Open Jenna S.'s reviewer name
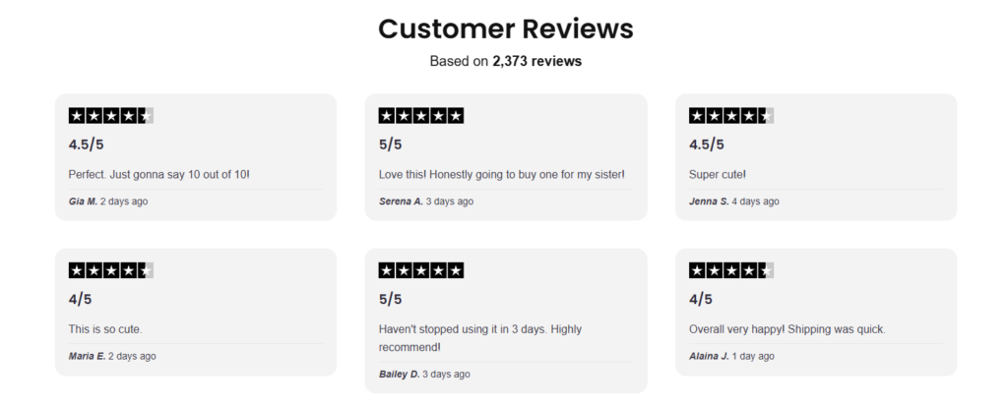This screenshot has height=408, width=1008. point(709,202)
